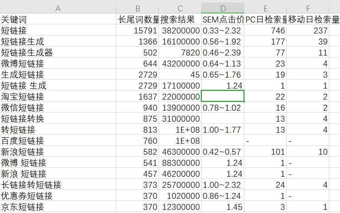This screenshot has width=340, height=213.
Task: Select column B header
Action: point(138,8)
